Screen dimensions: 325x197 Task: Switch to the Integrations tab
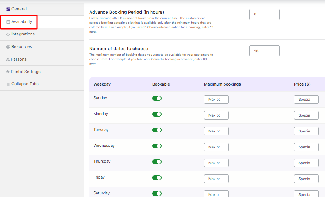click(42, 34)
